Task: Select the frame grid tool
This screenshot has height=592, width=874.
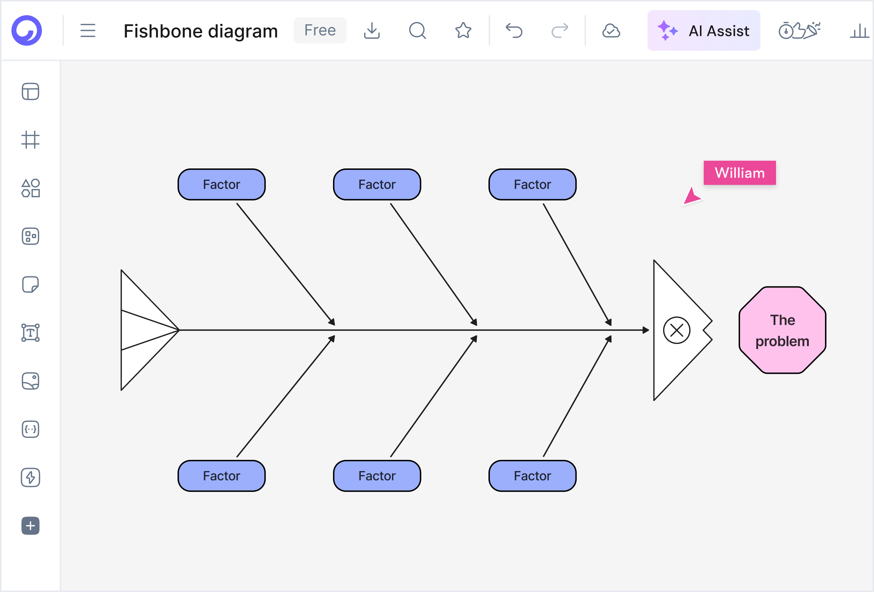Action: point(30,140)
